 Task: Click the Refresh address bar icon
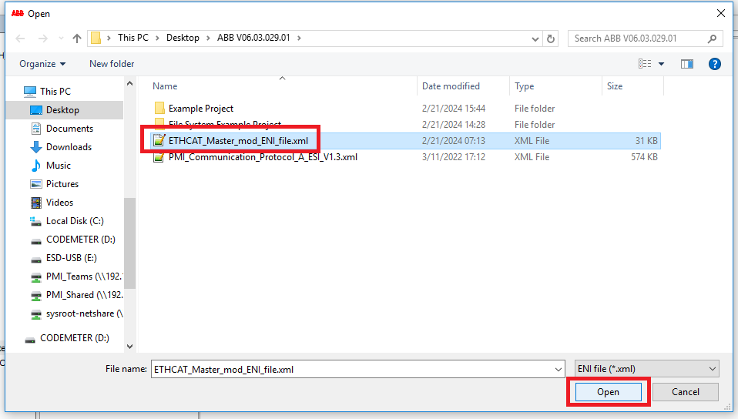pyautogui.click(x=551, y=39)
